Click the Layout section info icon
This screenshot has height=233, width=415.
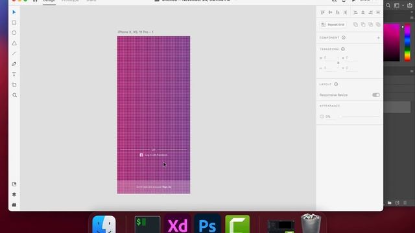coord(336,84)
